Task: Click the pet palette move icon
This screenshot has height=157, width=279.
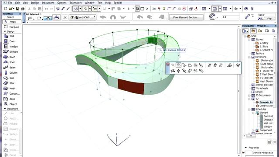Action: point(173,71)
